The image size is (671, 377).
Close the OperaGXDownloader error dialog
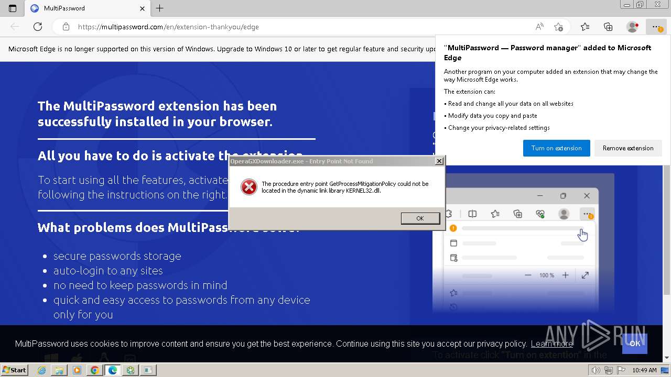point(439,161)
